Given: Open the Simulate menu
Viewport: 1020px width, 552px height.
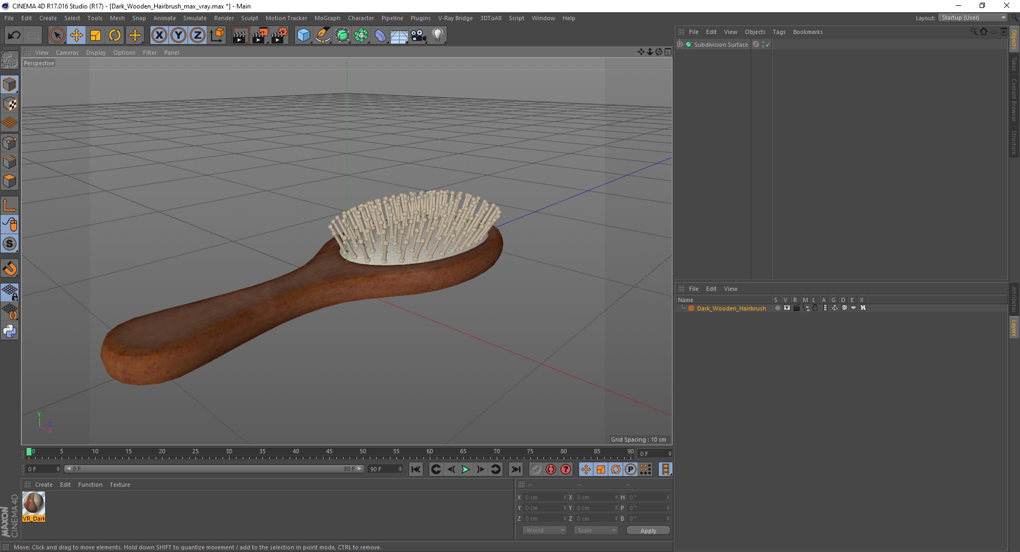Looking at the screenshot, I should pos(195,18).
